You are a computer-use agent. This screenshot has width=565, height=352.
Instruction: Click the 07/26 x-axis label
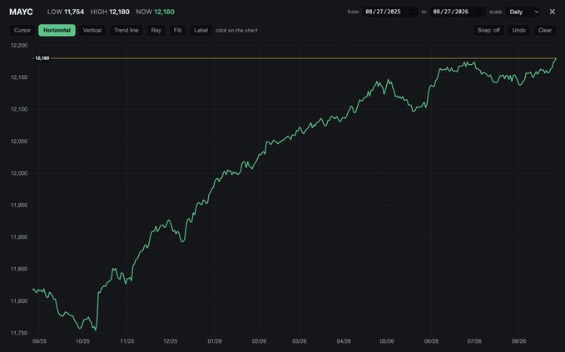click(x=474, y=341)
